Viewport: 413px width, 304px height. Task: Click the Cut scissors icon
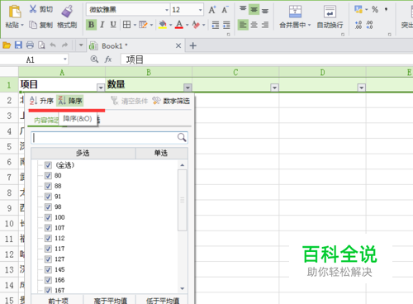coord(33,9)
